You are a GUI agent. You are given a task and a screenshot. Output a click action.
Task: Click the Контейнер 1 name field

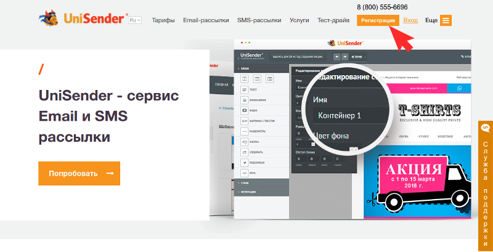[351, 116]
